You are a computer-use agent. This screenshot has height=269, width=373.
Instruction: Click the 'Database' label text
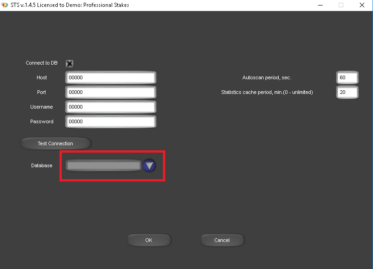(x=42, y=165)
